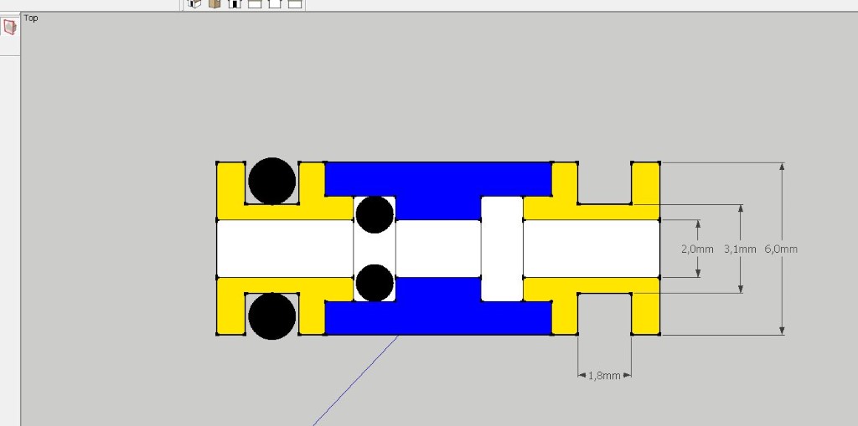
Task: Select the lower large black O-ring circle
Action: click(x=272, y=316)
